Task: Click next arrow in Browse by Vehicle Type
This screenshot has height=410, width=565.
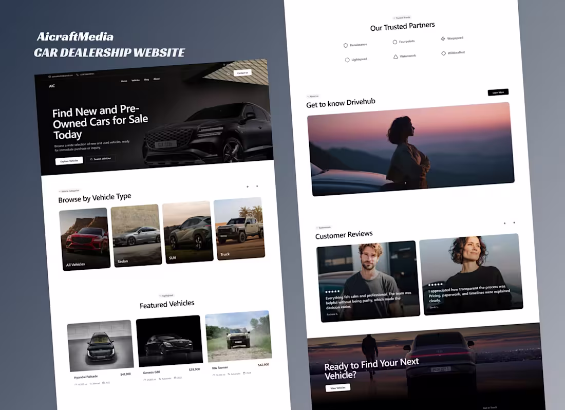Action: pos(257,187)
